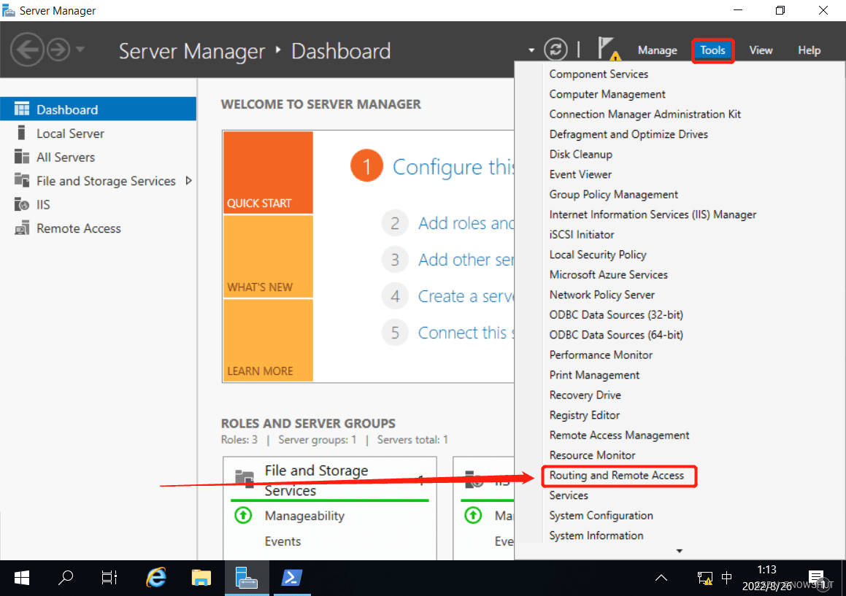This screenshot has width=846, height=596.
Task: Choose Component Services from Tools menu
Action: click(x=599, y=74)
